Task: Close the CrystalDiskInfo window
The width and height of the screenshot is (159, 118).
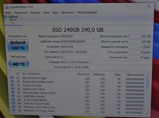Action: tap(149, 6)
